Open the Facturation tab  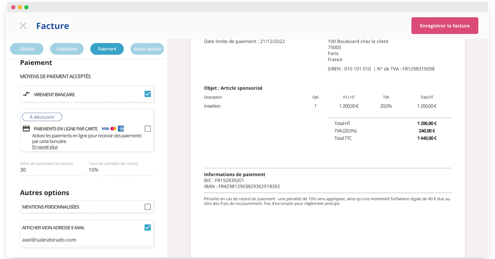(67, 49)
